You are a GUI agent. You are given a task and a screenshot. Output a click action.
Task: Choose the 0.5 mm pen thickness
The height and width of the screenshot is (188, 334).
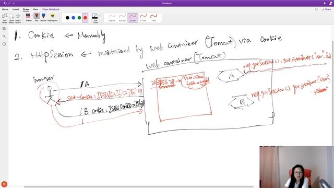coord(133,17)
